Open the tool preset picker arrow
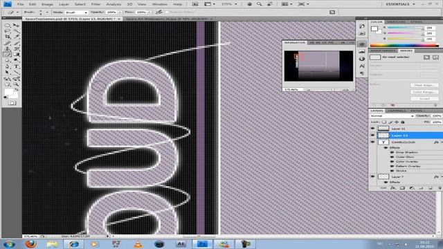This screenshot has height=249, width=443. [x=17, y=12]
